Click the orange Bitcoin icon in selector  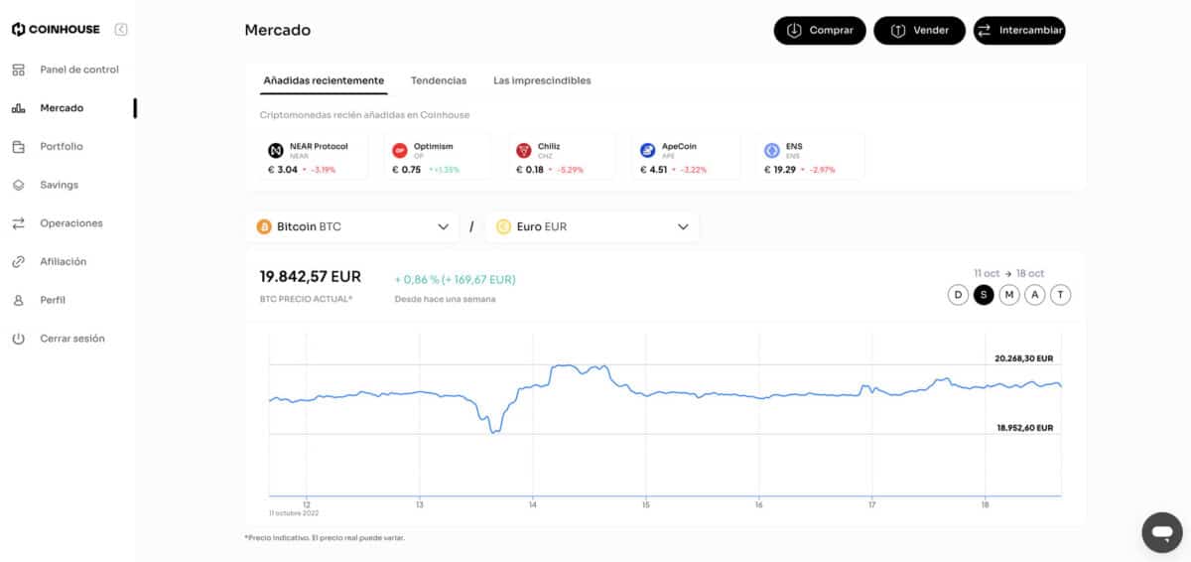coord(264,226)
